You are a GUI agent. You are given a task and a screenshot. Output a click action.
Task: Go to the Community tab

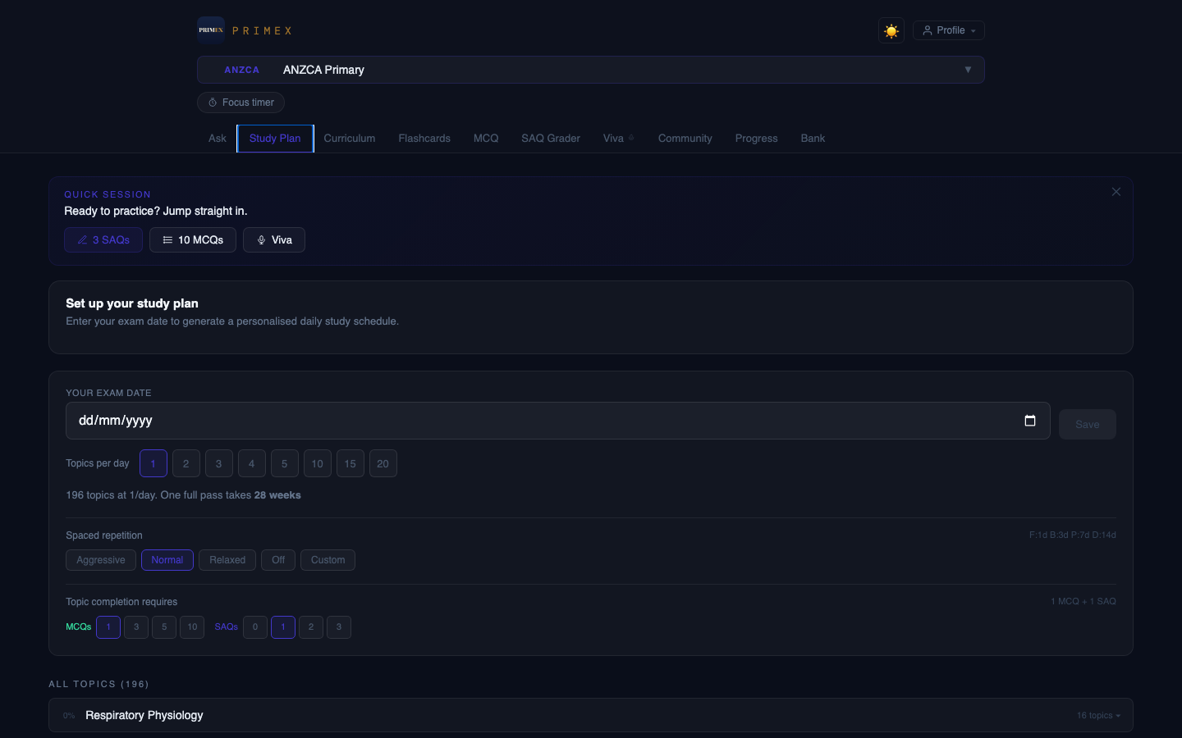pos(685,139)
